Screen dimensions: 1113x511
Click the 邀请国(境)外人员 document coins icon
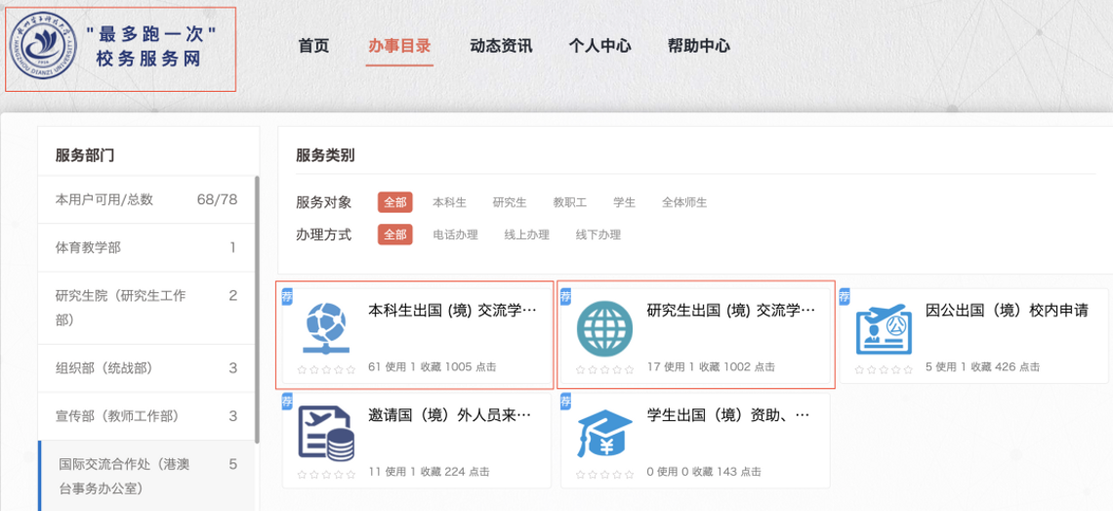pyautogui.click(x=325, y=433)
